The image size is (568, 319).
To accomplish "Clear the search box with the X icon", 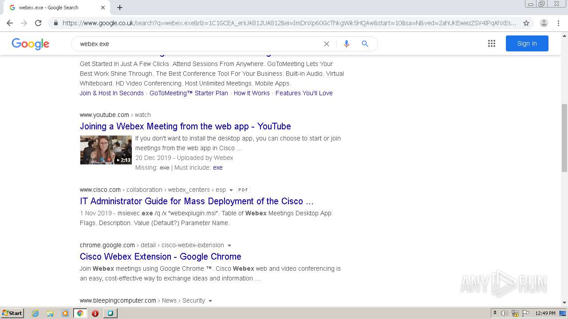I will pyautogui.click(x=327, y=44).
